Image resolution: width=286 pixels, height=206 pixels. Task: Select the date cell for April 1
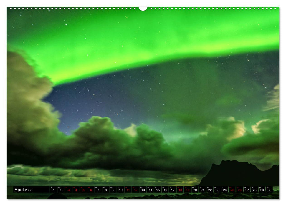click(54, 190)
